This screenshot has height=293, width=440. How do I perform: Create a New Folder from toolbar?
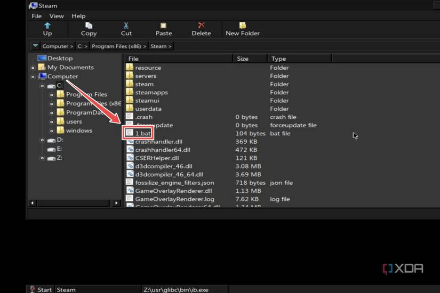(x=243, y=29)
